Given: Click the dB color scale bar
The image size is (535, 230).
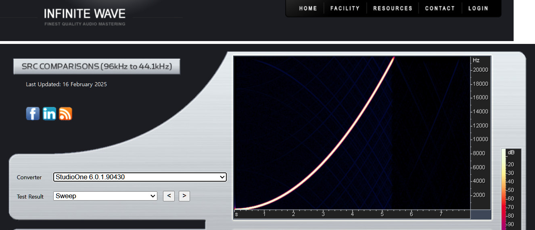Looking at the screenshot, I should point(504,189).
